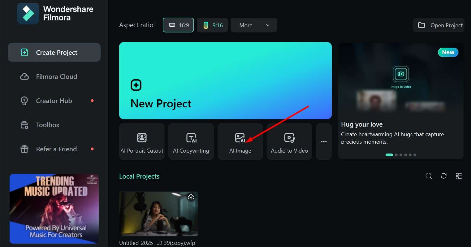Click the Untitled project file name
471x247 pixels.
pyautogui.click(x=157, y=243)
